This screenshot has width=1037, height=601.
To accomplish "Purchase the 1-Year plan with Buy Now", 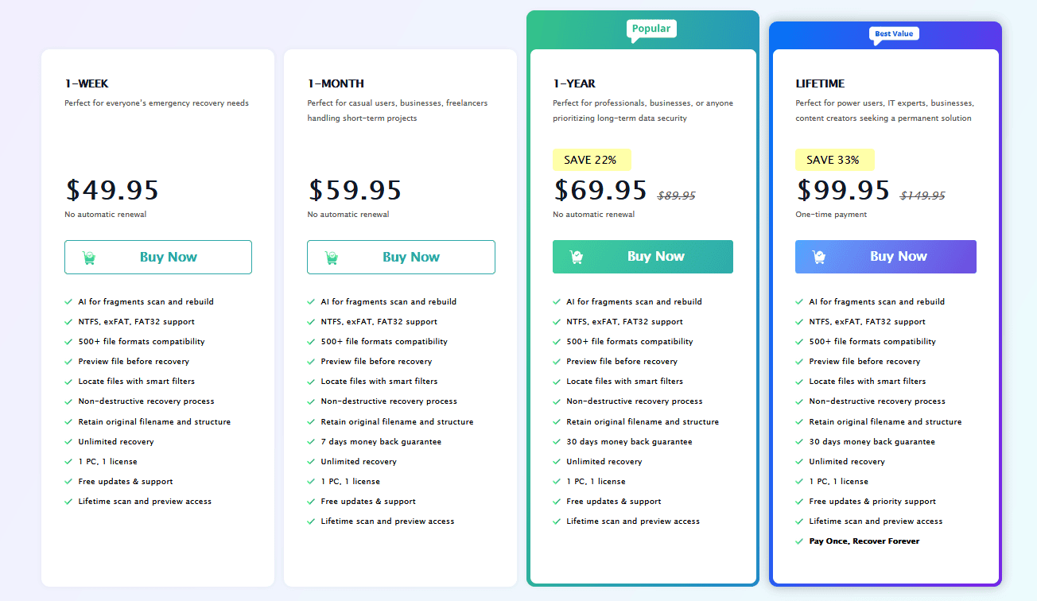I will [x=643, y=257].
